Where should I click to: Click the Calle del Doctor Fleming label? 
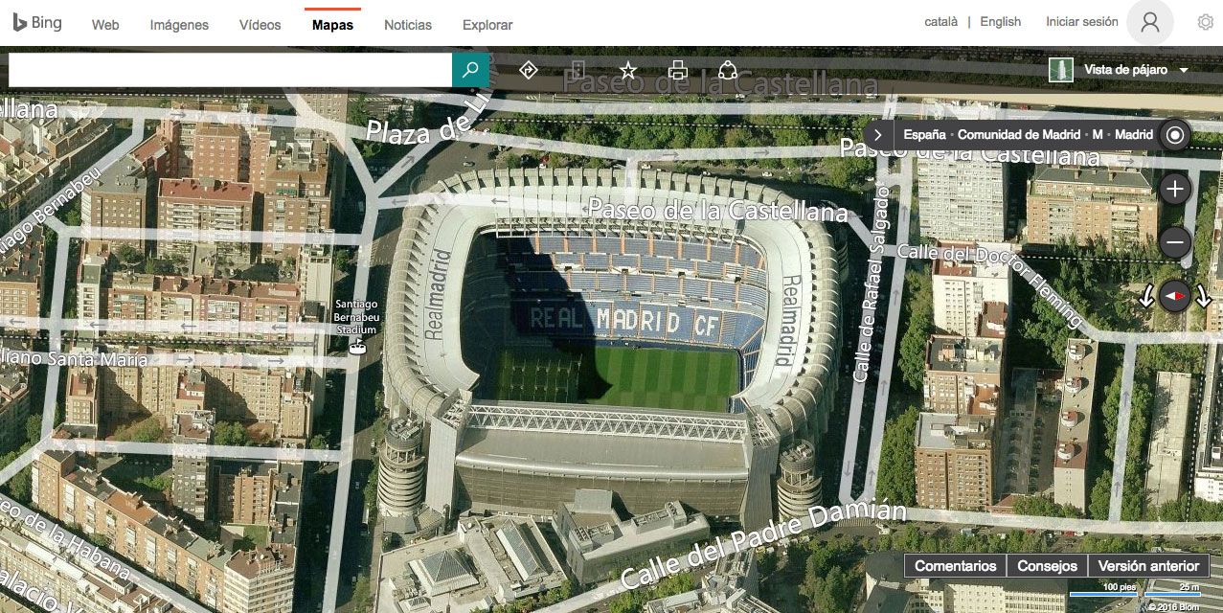pyautogui.click(x=991, y=285)
